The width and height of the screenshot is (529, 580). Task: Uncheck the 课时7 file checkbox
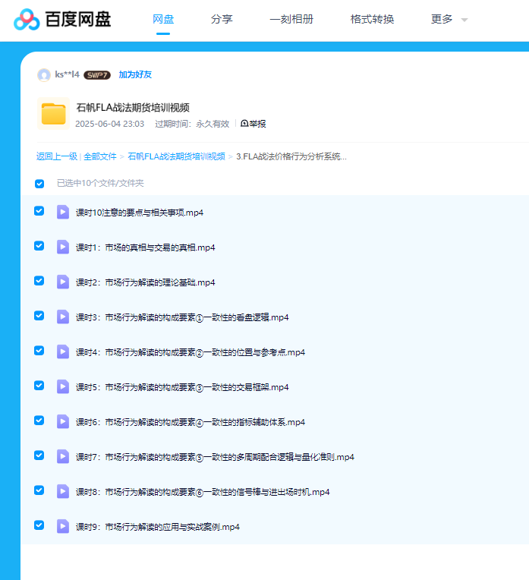click(x=39, y=455)
